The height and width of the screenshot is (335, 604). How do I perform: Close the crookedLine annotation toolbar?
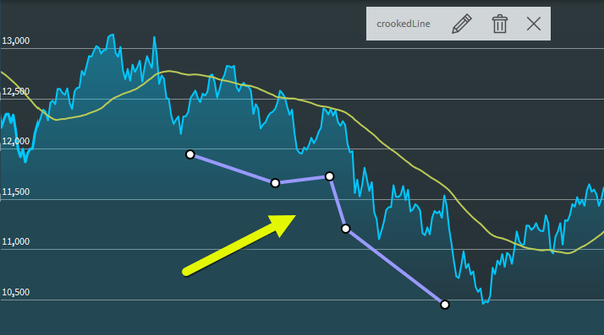pos(534,24)
